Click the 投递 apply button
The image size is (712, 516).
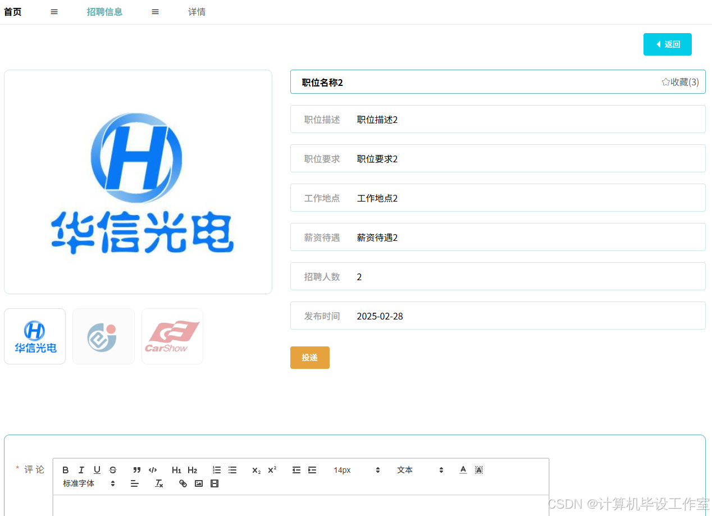coord(310,358)
